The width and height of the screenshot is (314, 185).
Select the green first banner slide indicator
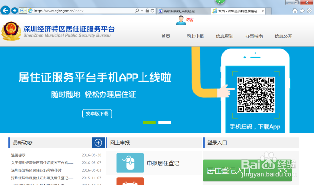[149, 122]
